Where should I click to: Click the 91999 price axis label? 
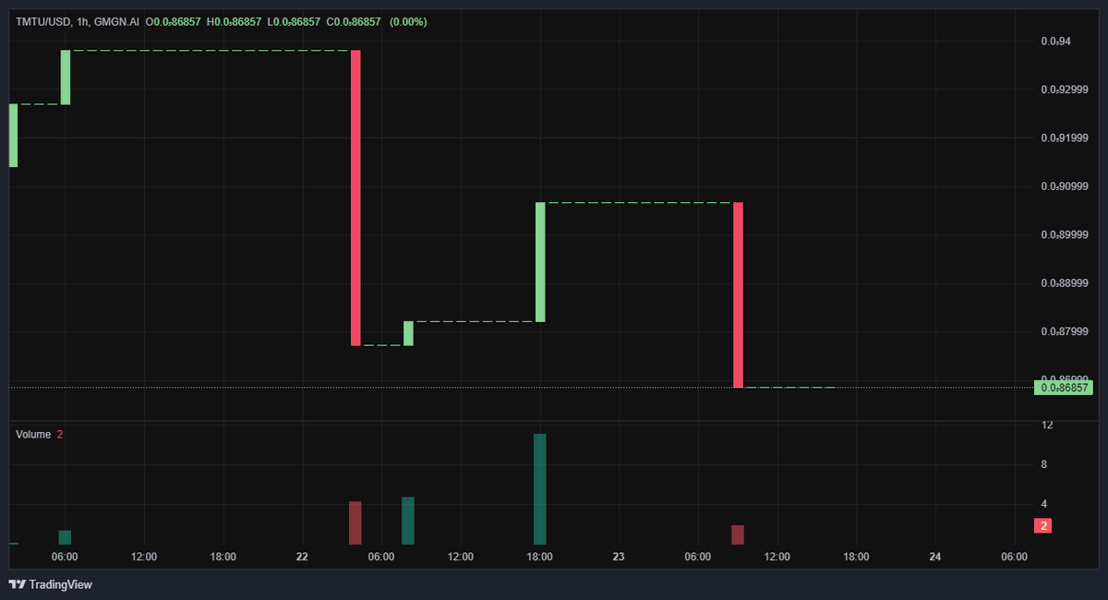coord(1065,138)
